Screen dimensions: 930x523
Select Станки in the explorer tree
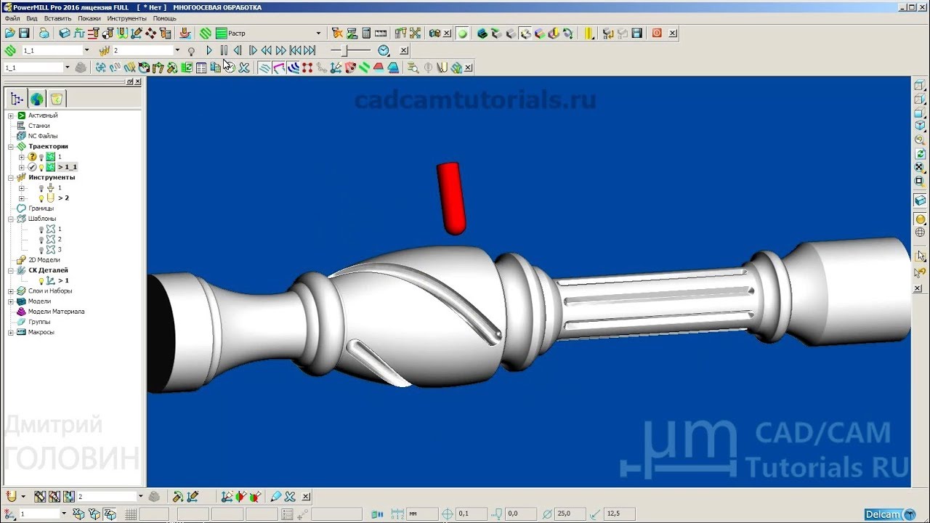click(x=39, y=126)
